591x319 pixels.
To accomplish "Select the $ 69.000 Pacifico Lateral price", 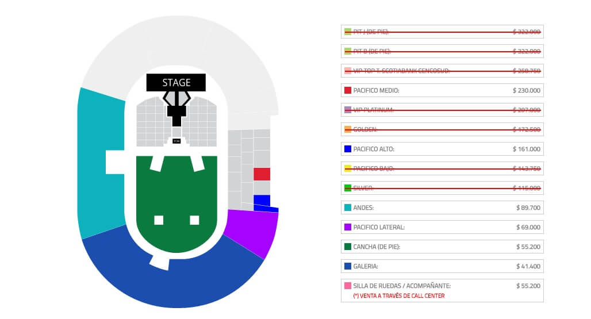I will [x=528, y=227].
